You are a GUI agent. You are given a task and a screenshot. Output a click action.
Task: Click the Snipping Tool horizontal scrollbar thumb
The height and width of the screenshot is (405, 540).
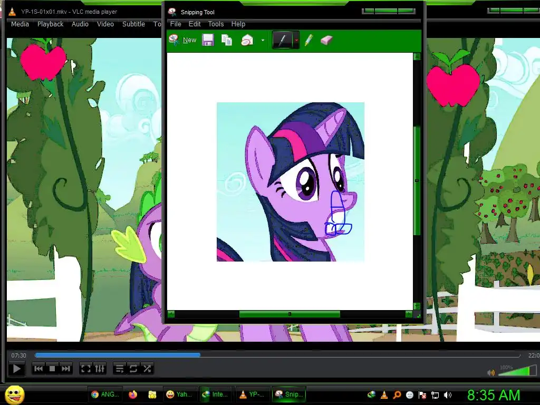pyautogui.click(x=290, y=314)
